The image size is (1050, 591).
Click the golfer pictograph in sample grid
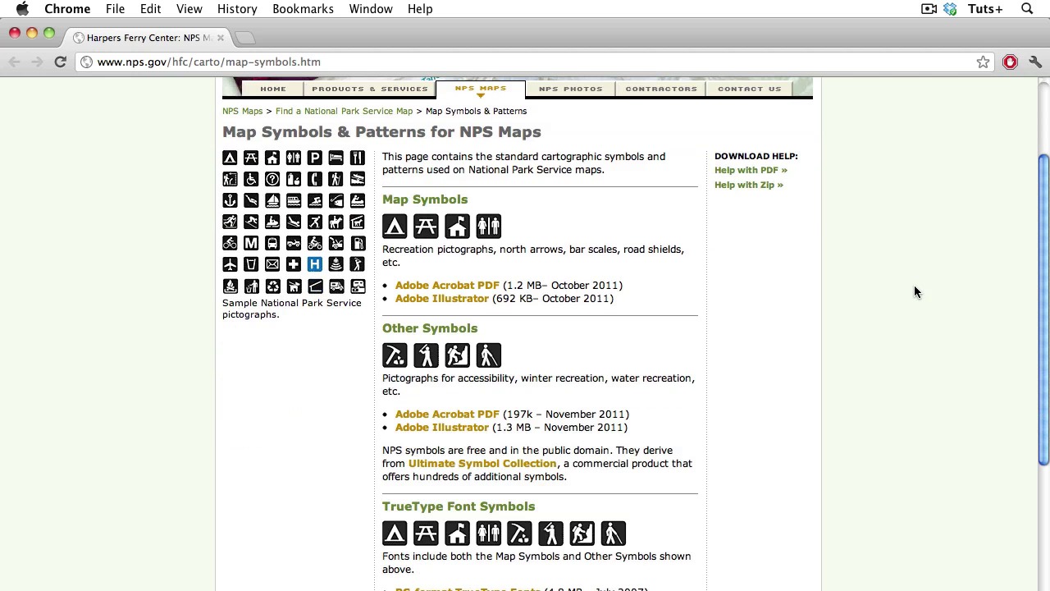tap(358, 264)
